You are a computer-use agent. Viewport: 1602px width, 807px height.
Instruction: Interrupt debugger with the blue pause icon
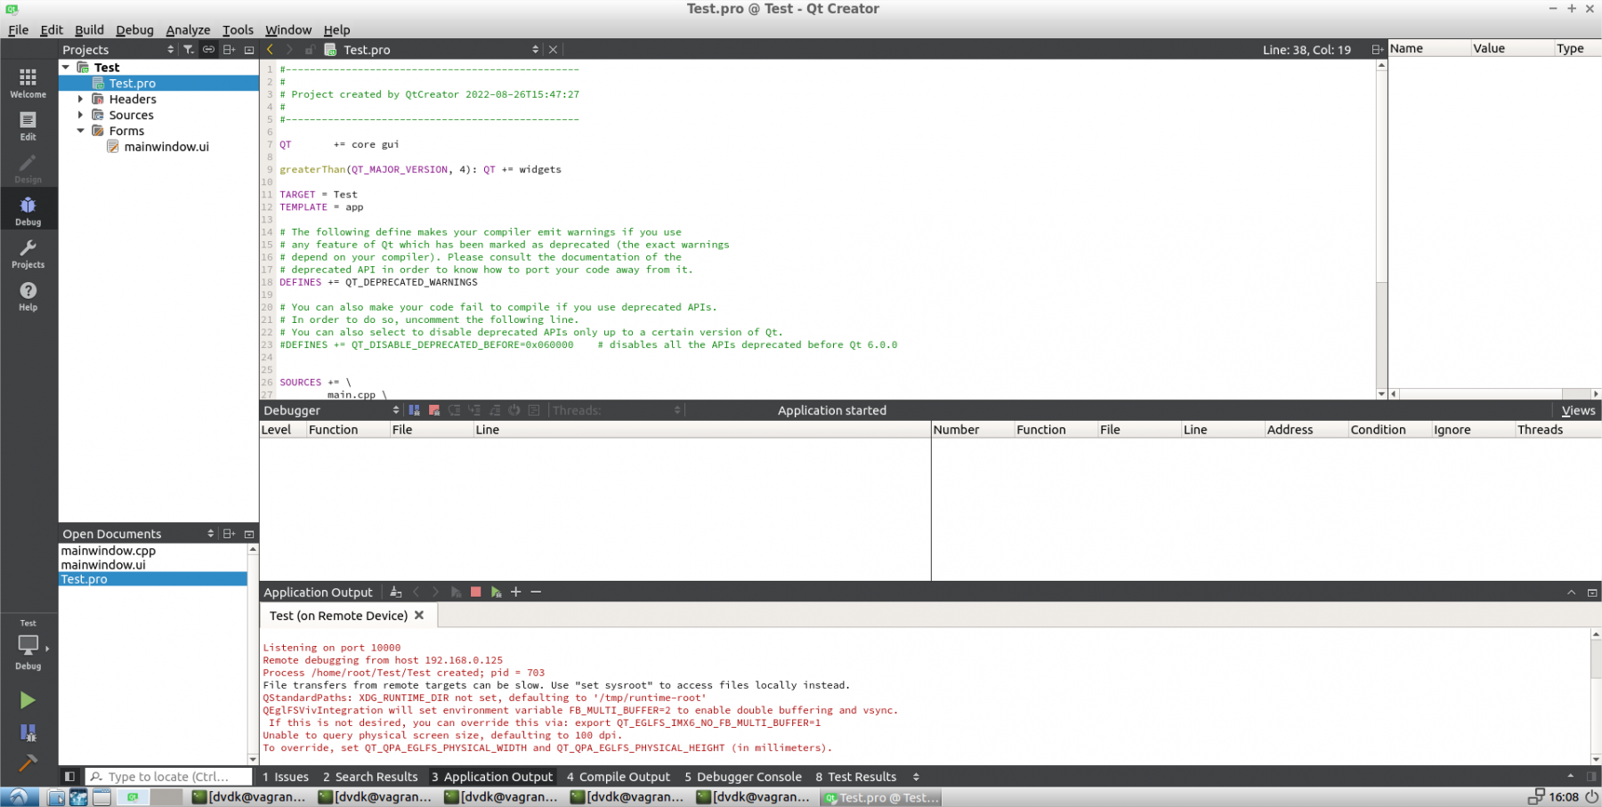(414, 410)
